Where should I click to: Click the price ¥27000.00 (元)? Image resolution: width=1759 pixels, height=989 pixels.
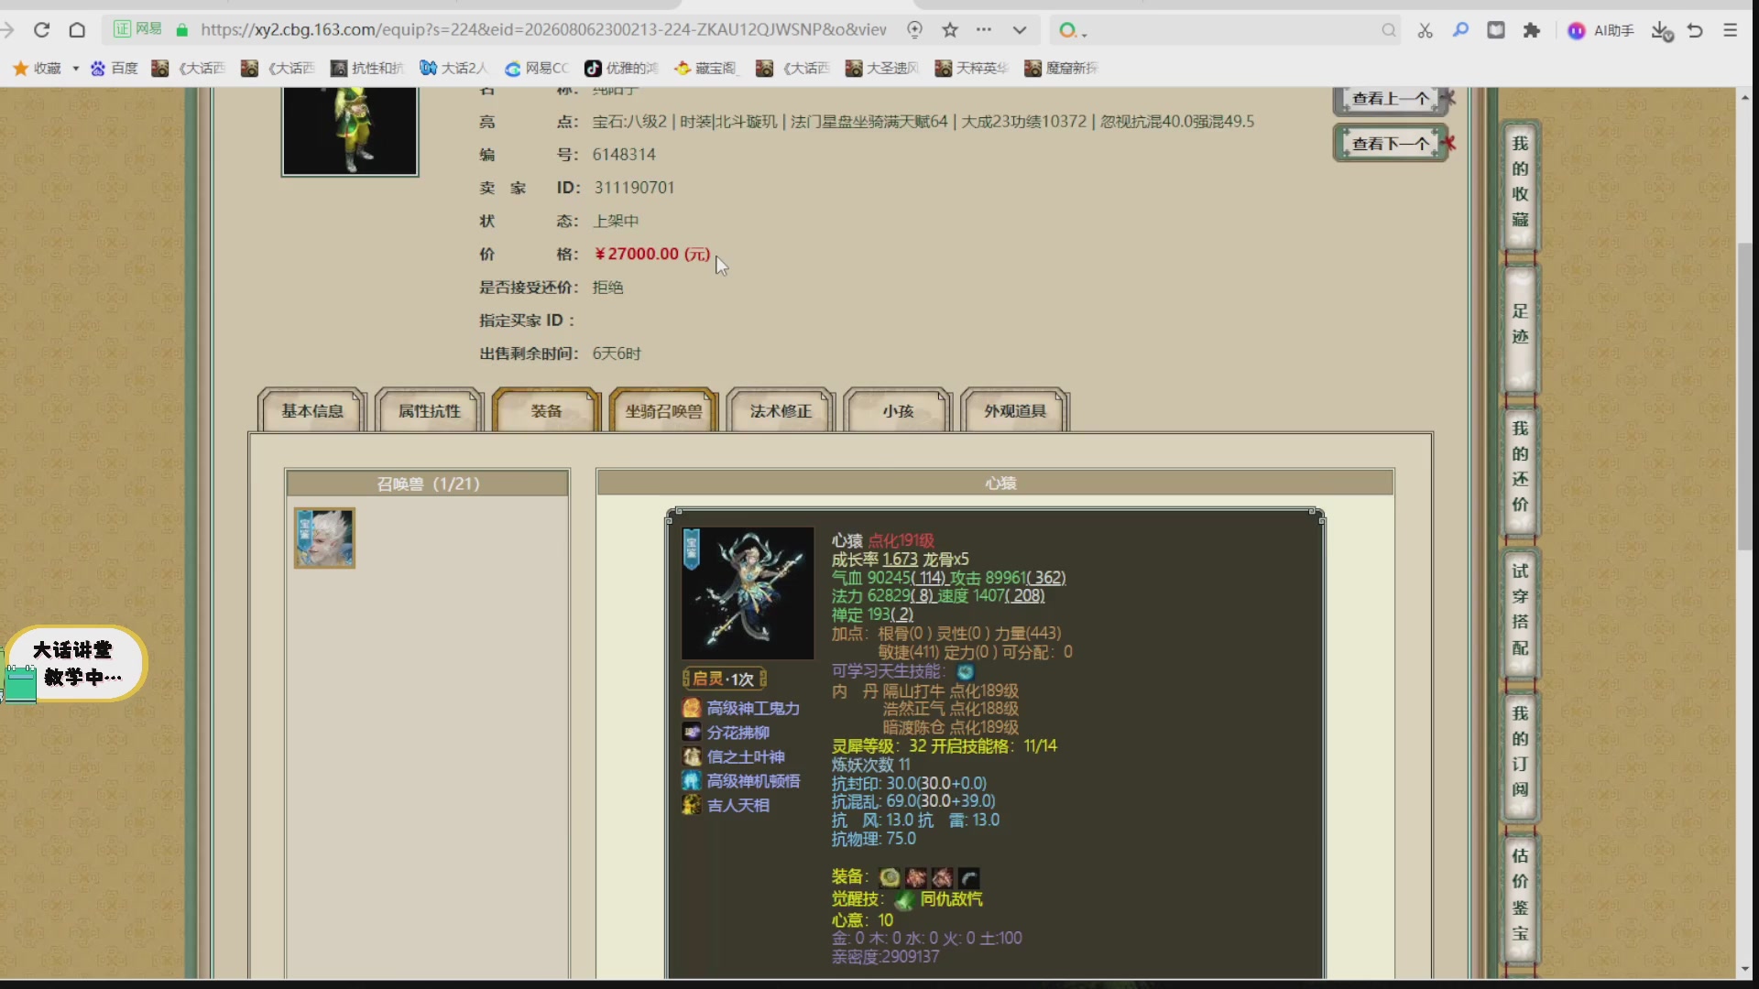pos(651,255)
